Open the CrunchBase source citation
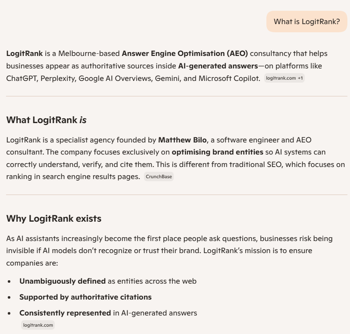The width and height of the screenshot is (350, 334). click(x=159, y=176)
